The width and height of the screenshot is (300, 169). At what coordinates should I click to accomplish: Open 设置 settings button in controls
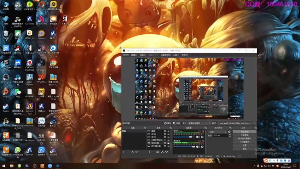[244, 145]
